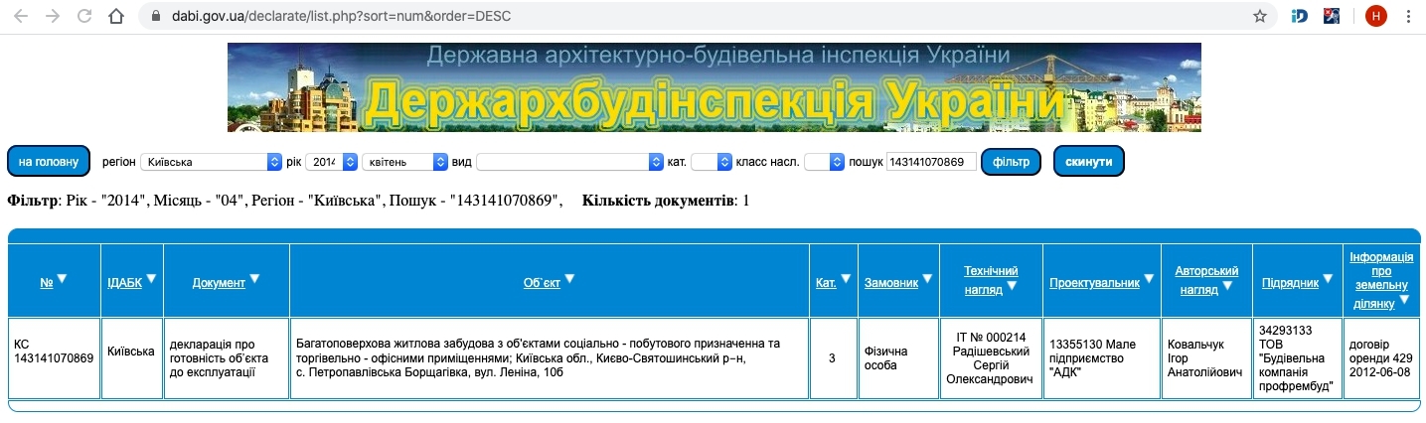Open the month dropdown showing квітень

click(405, 162)
